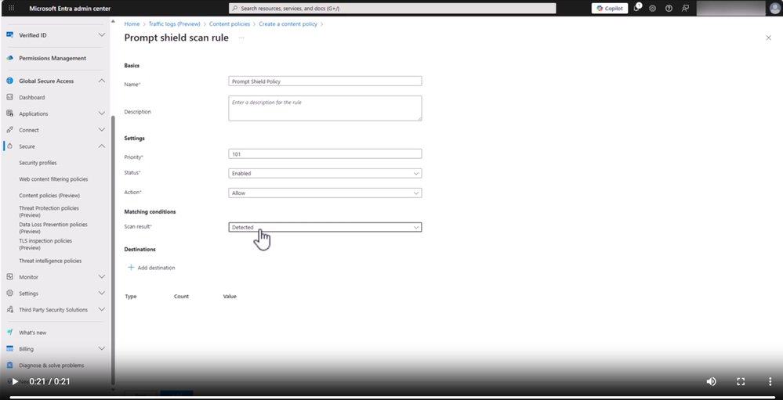Click the Count column header
Image resolution: width=783 pixels, height=400 pixels.
pyautogui.click(x=181, y=296)
